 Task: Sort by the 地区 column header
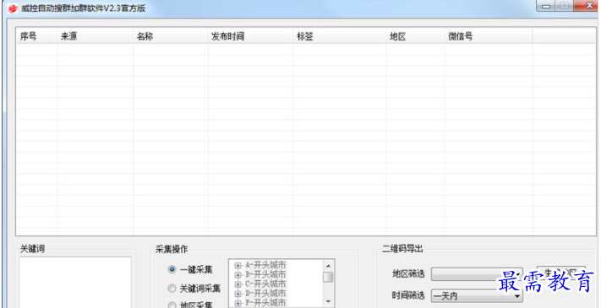pyautogui.click(x=416, y=37)
